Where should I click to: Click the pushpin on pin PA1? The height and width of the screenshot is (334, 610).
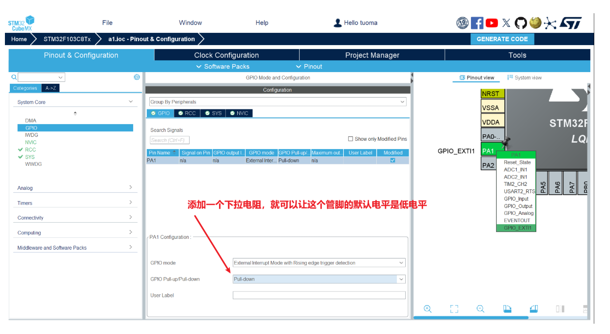click(506, 142)
